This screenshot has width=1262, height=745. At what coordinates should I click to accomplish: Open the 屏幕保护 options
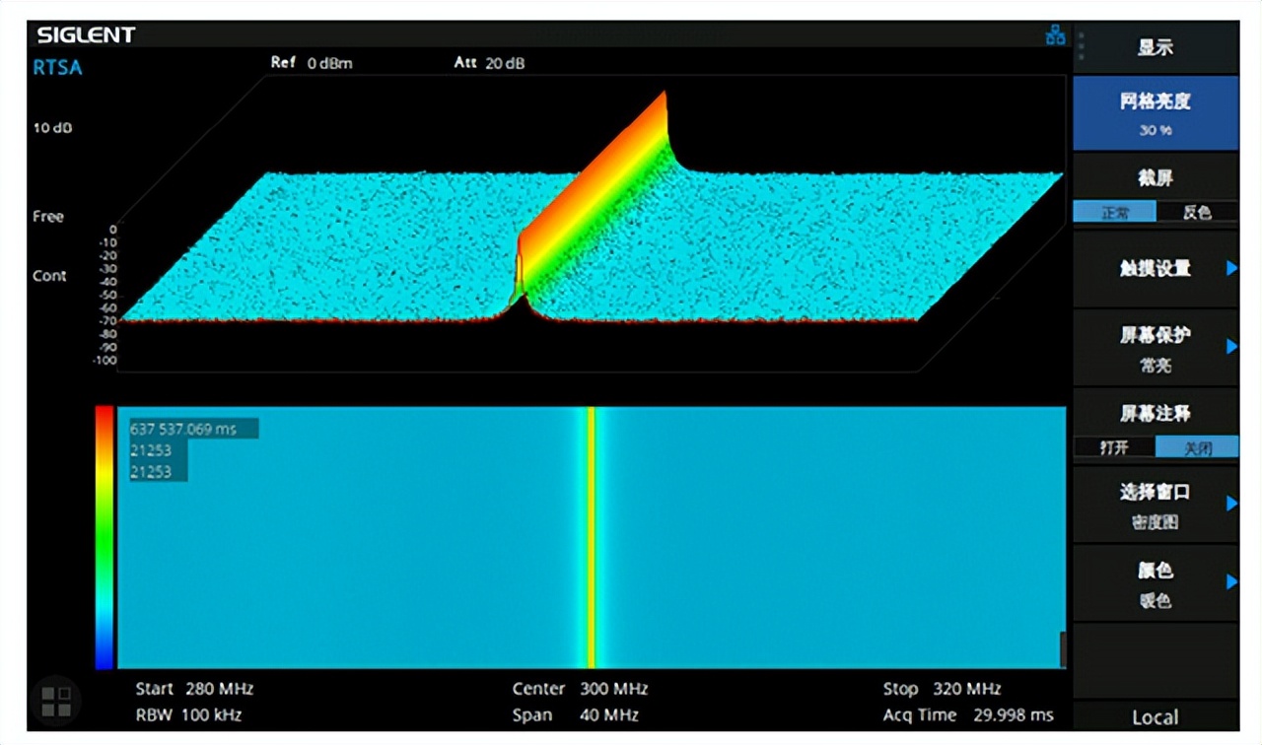[1155, 347]
